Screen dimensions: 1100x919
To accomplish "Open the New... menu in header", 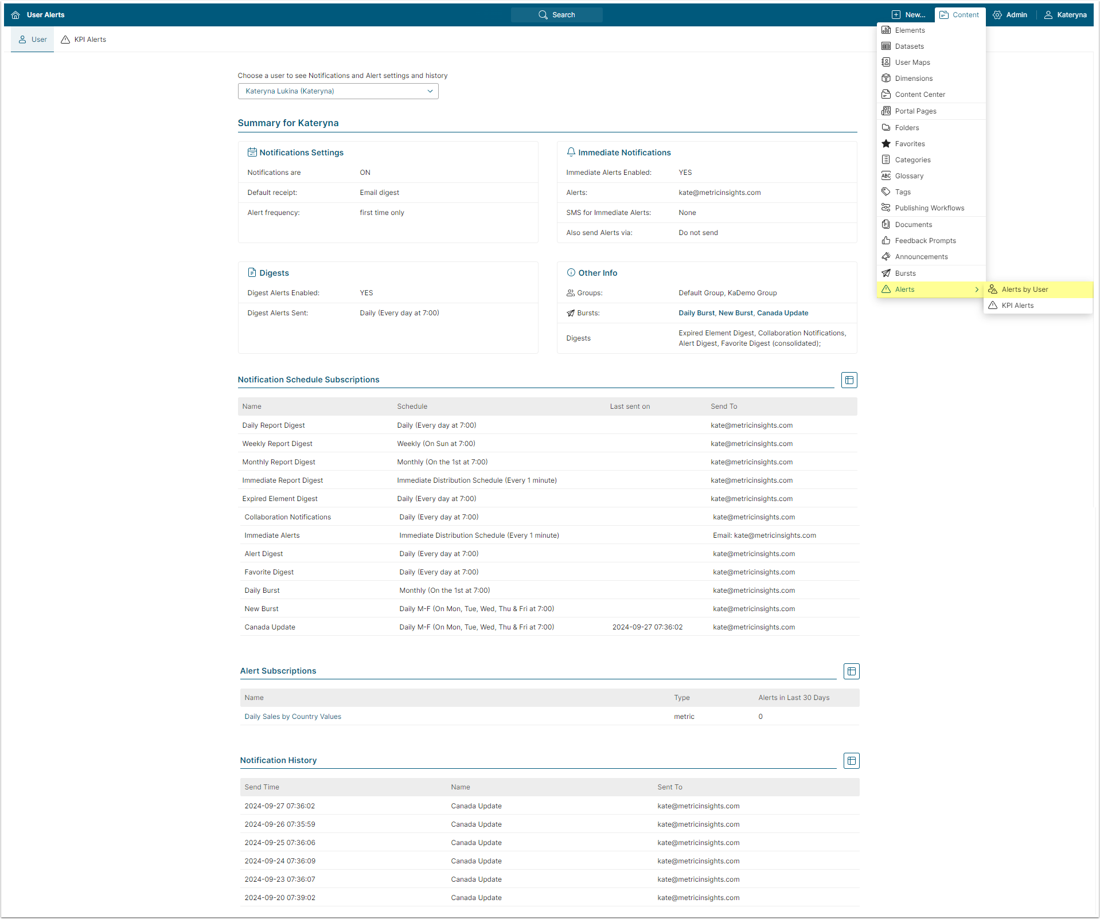I will point(908,15).
